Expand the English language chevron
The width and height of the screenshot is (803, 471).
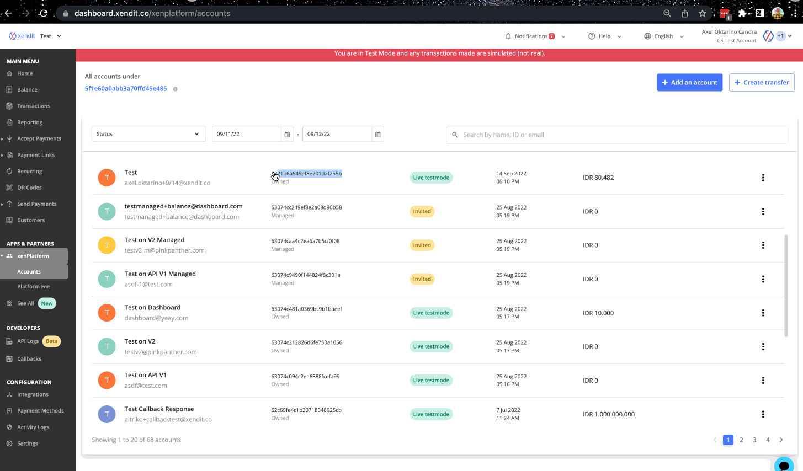682,36
